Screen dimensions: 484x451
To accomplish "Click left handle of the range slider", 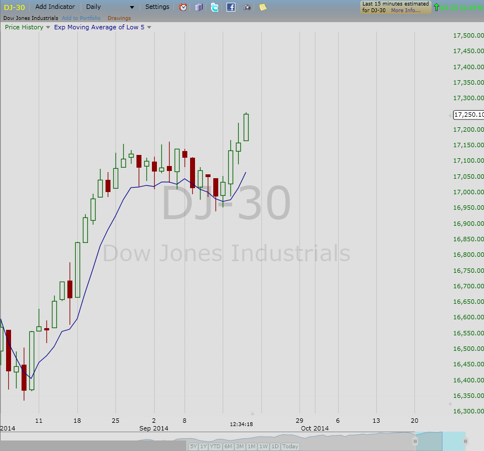I will click(x=415, y=442).
